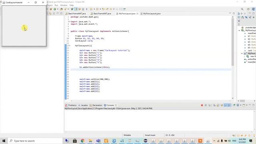This screenshot has width=256, height=144.
Task: Click the Clear Console icon
Action: click(x=214, y=105)
